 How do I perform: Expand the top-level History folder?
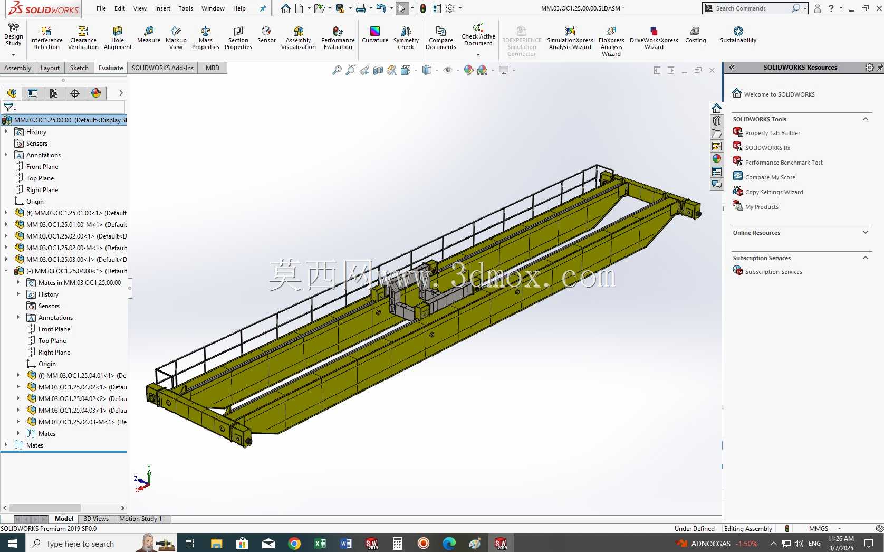tap(6, 131)
